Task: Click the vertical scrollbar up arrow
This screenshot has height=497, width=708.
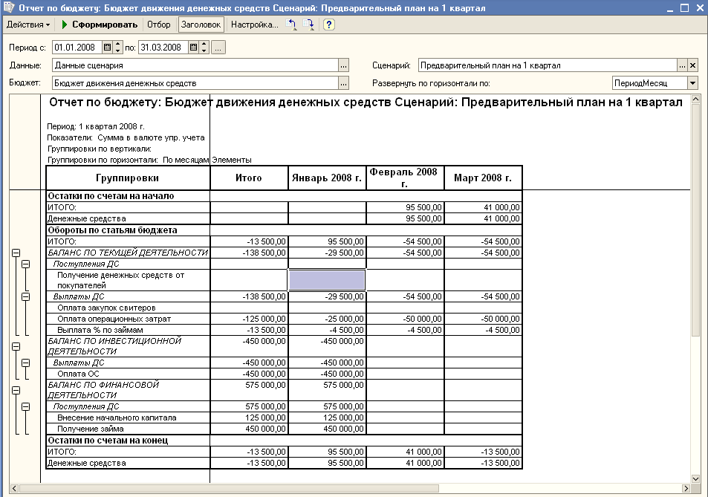Action: (695, 99)
